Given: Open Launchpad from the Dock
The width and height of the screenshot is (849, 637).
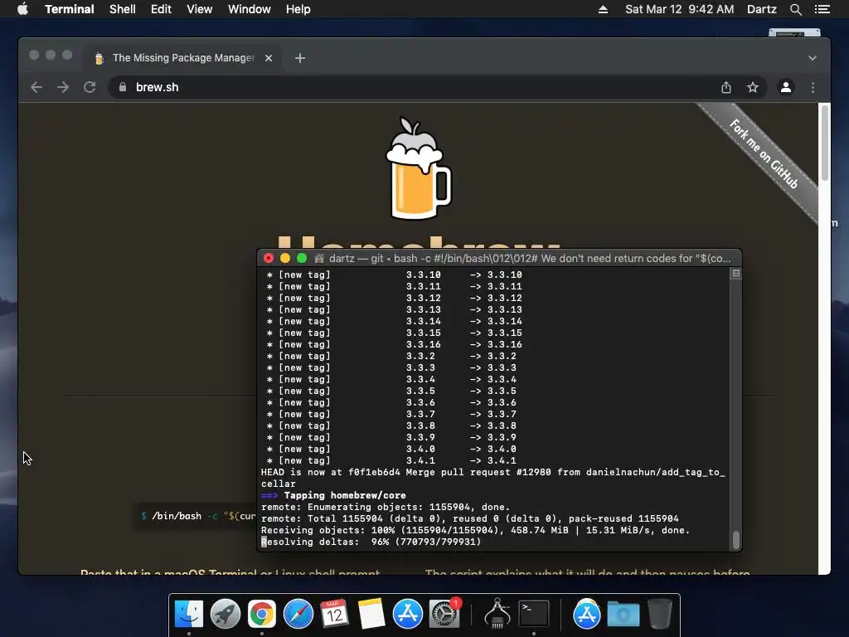Looking at the screenshot, I should 226,614.
